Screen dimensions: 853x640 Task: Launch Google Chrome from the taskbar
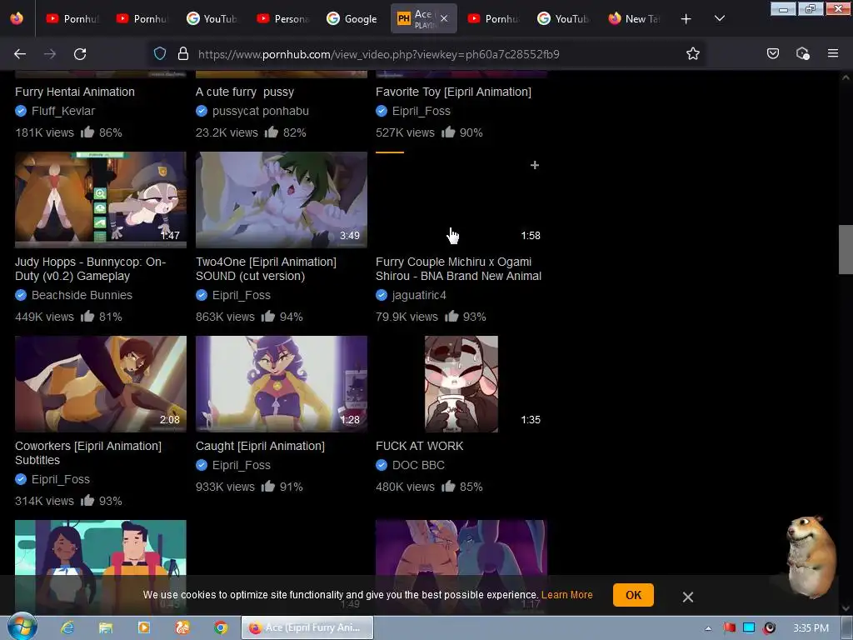pyautogui.click(x=220, y=627)
